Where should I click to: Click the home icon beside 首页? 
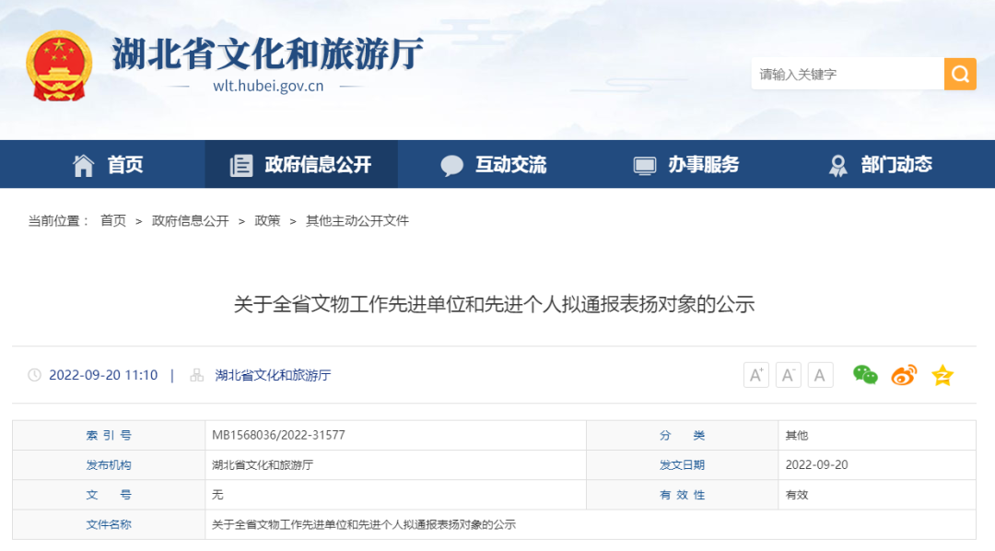coord(83,165)
